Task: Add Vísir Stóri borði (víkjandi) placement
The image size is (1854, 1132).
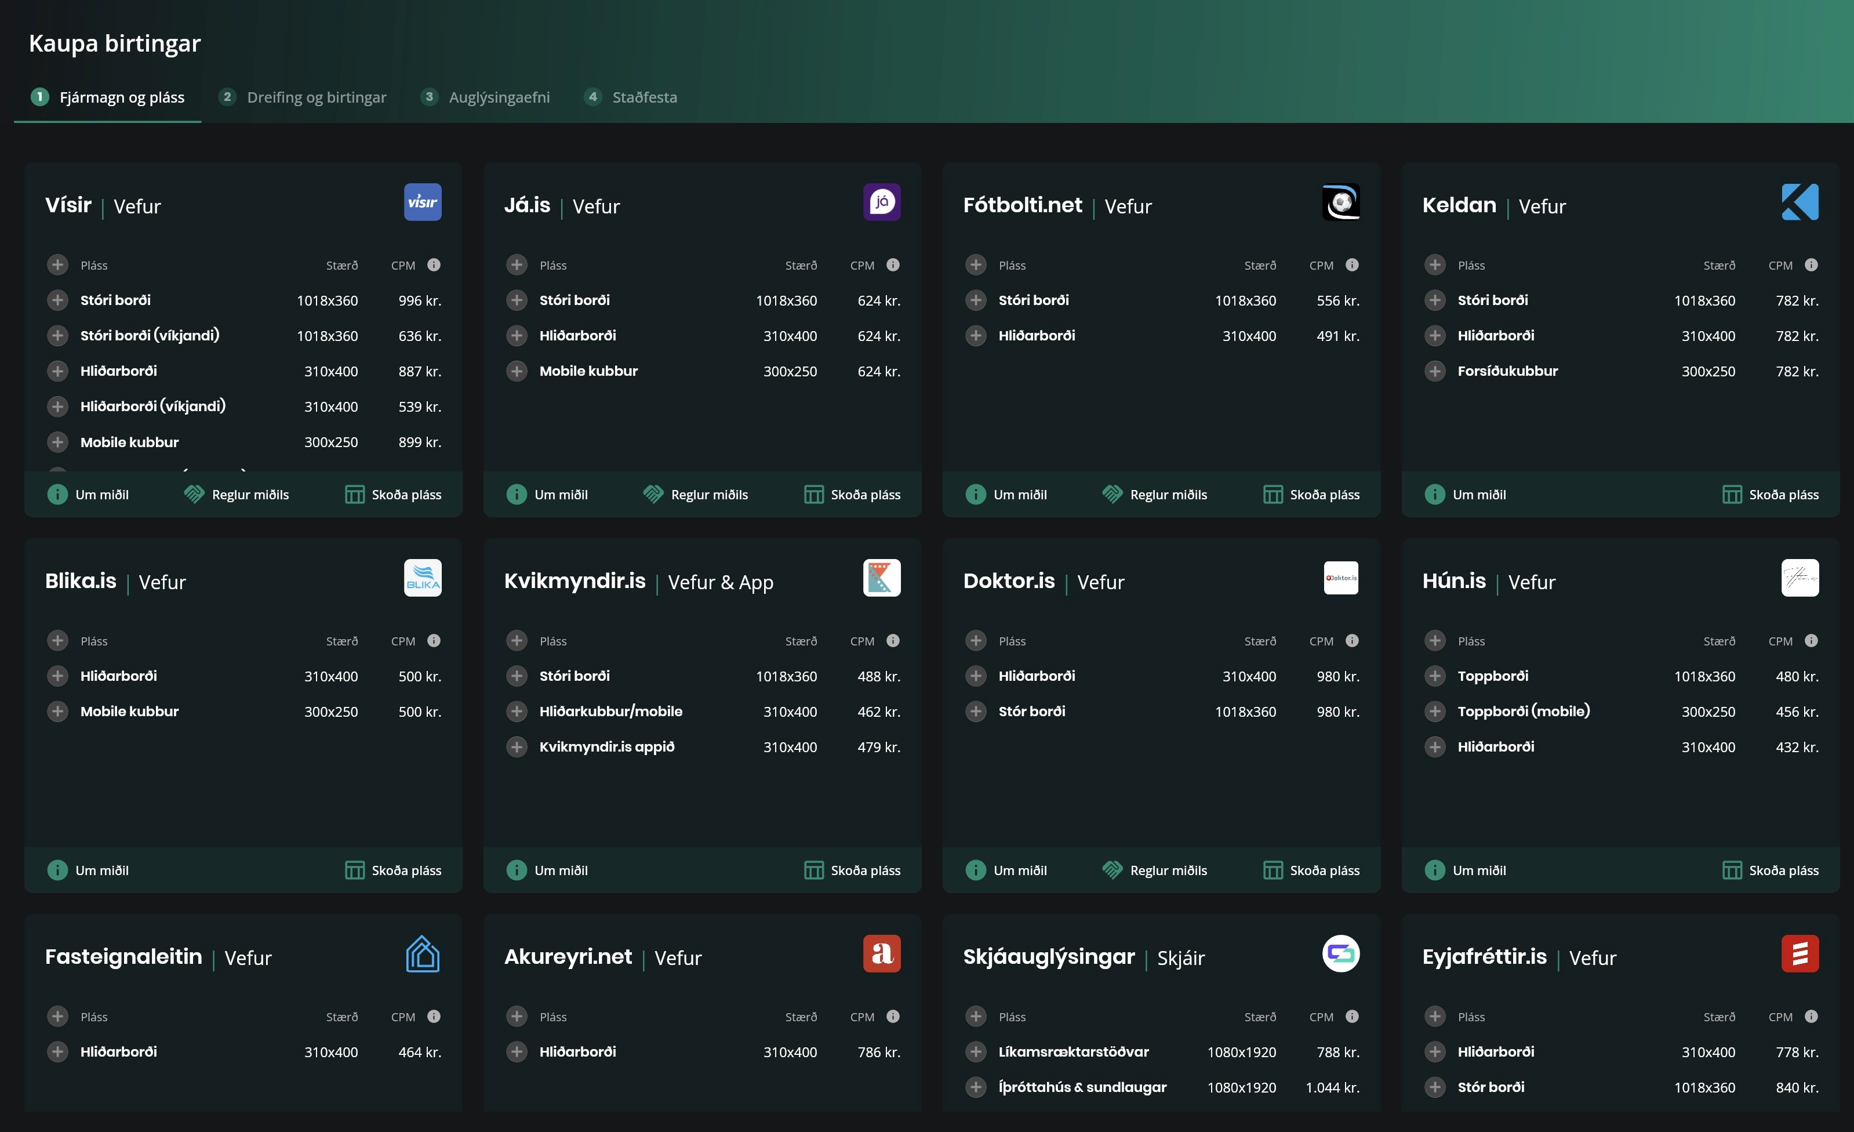Action: tap(57, 335)
